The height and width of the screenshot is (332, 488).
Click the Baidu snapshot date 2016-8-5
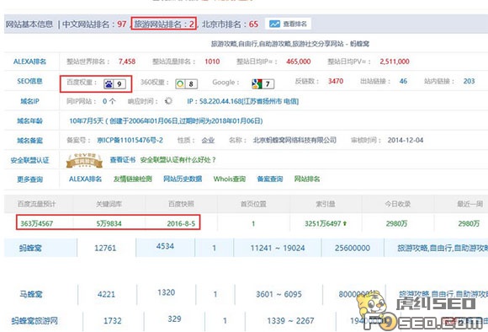point(181,223)
